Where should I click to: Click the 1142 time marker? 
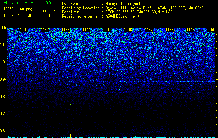(45, 30)
